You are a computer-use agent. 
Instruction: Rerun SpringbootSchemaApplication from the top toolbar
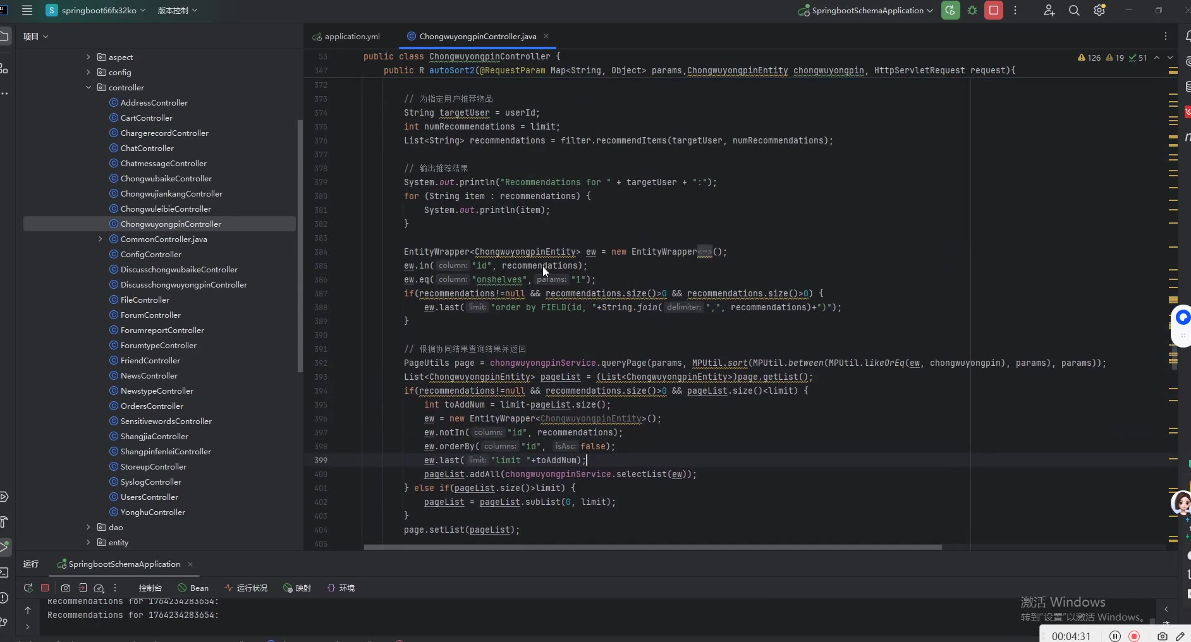coord(950,11)
